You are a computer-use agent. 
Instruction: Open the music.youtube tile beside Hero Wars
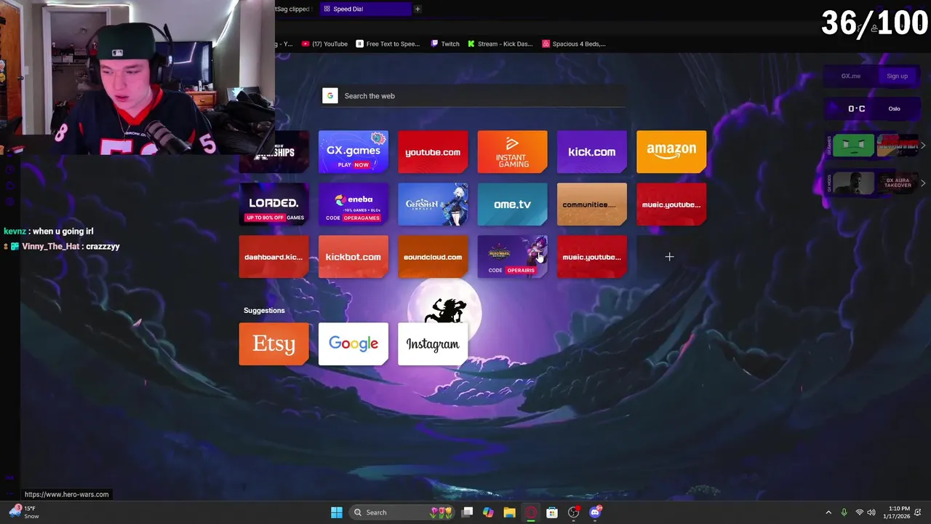tap(591, 257)
